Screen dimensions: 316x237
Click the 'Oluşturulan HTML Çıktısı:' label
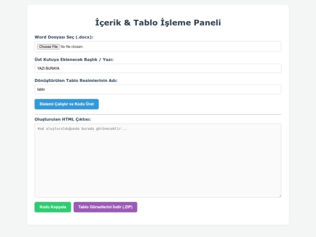click(x=63, y=119)
